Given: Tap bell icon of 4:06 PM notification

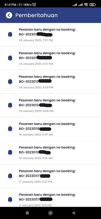Looking at the screenshot, I should tap(10, 105).
